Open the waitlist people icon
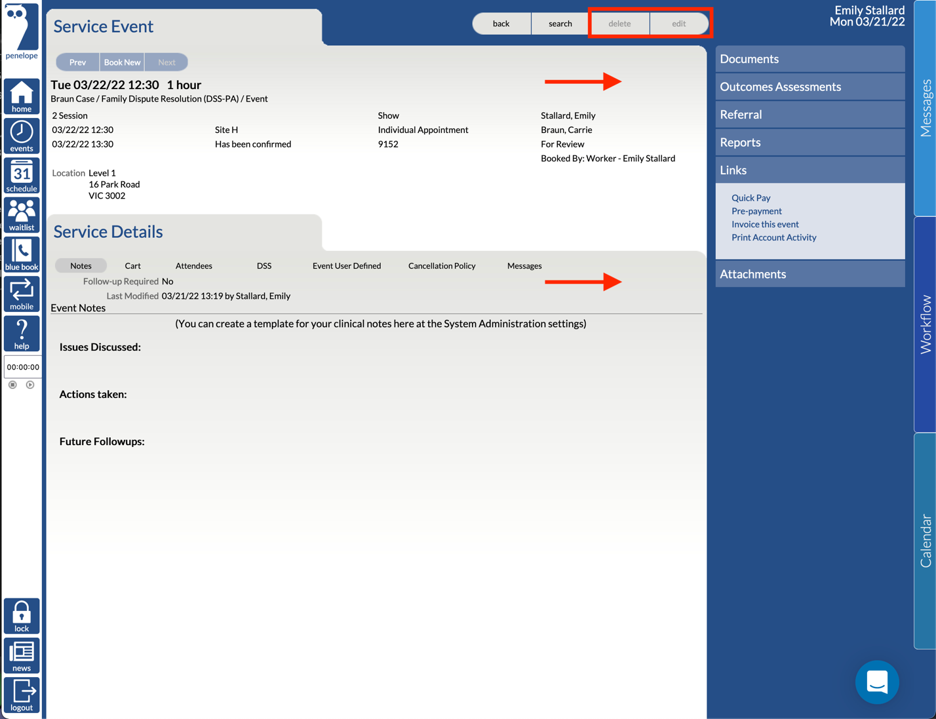Image resolution: width=936 pixels, height=719 pixels. [x=22, y=215]
